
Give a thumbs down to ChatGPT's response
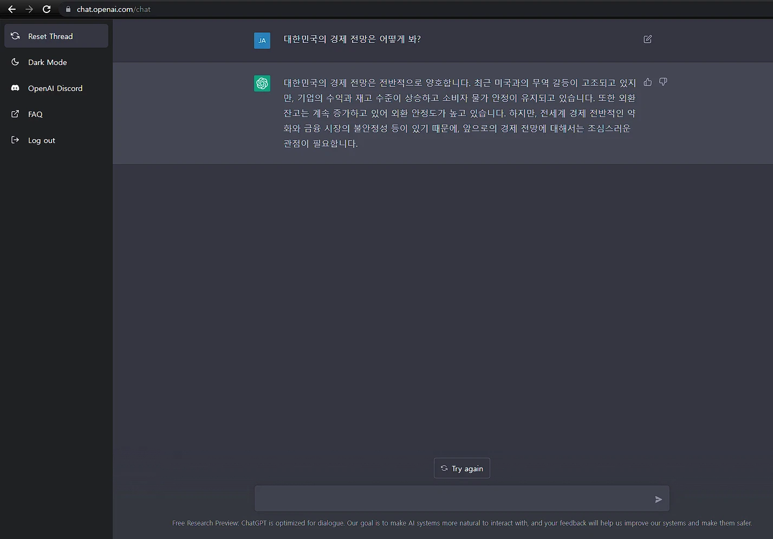pyautogui.click(x=663, y=82)
